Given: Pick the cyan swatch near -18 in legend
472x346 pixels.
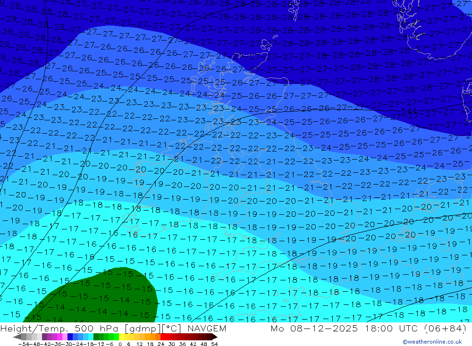Looking at the screenshot, I should pos(91,337).
